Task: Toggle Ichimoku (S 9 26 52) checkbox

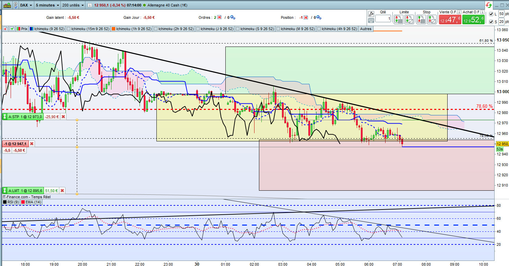Action: click(238, 29)
